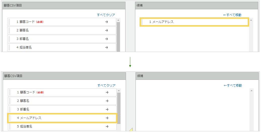Click the drag handle on 4 担当者名 row
Viewport: 261px width, 133px height.
click(9, 47)
